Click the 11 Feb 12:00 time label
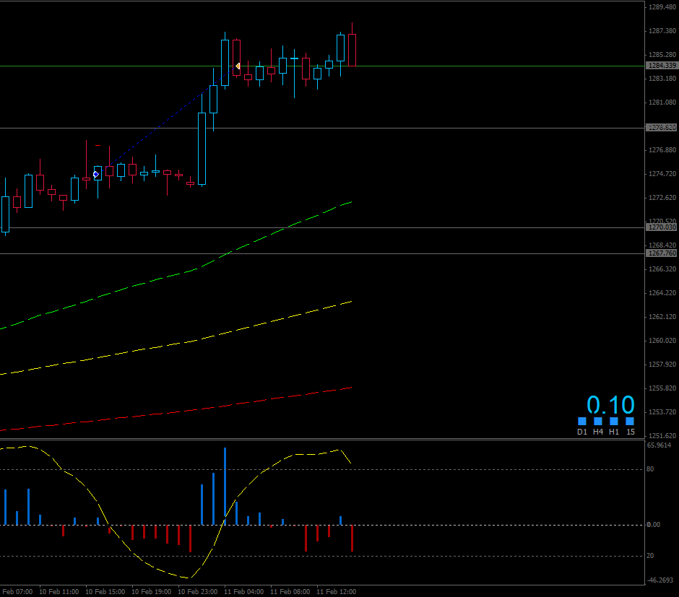Viewport: 679px width, 597px height. (x=337, y=591)
